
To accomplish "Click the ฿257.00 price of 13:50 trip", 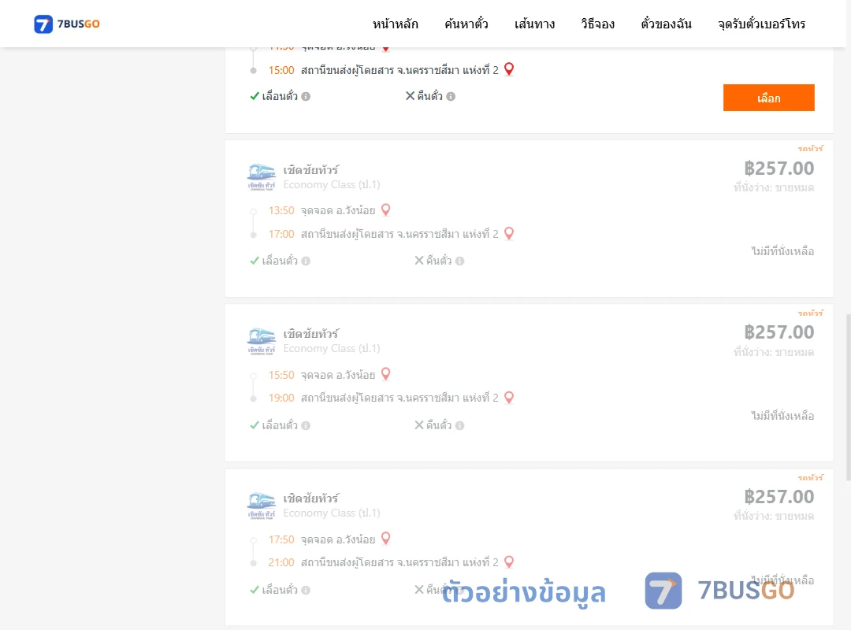I will 779,169.
